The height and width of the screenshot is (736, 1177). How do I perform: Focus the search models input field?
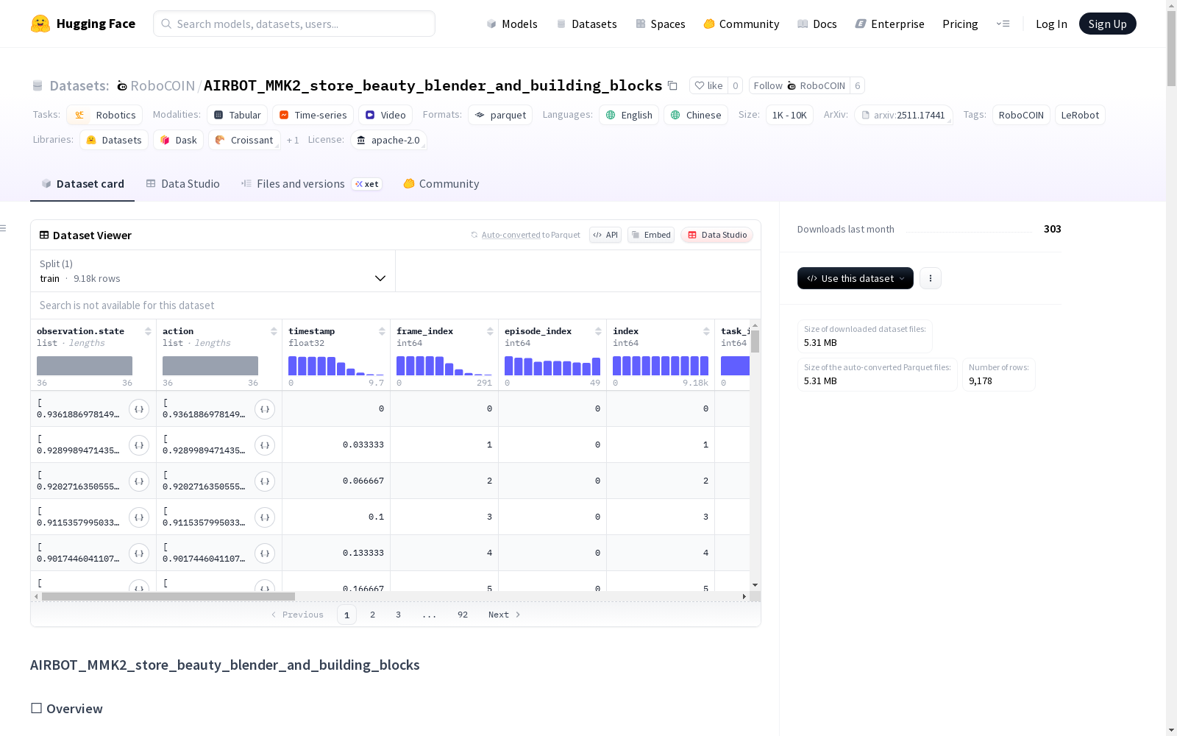tap(294, 24)
